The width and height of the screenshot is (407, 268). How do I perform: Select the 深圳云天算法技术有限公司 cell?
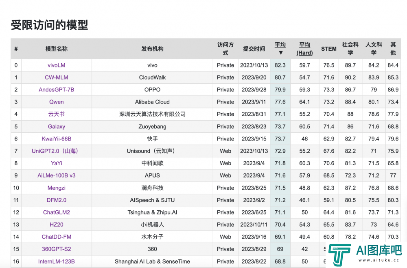[152, 114]
